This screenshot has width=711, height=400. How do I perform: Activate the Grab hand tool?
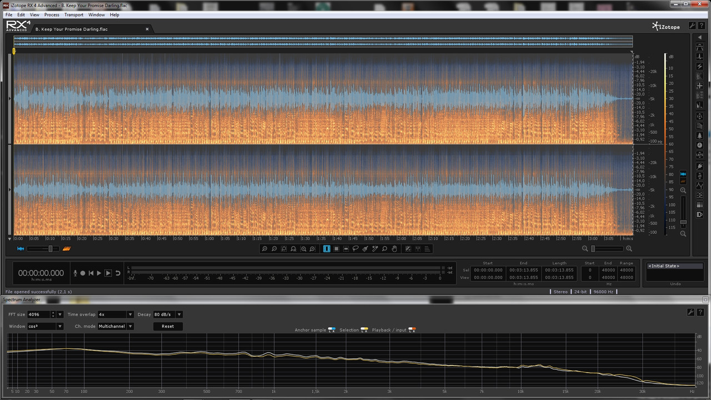[x=394, y=249]
